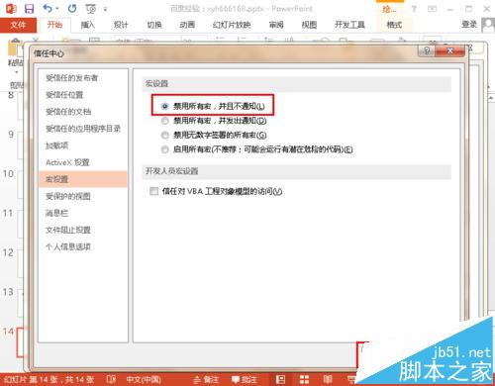Open the Customize Quick Access Toolbar dropdown
Image resolution: width=495 pixels, height=386 pixels.
(105, 9)
